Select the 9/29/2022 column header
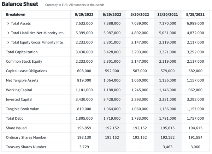The height and width of the screenshot is (154, 212). (84, 15)
